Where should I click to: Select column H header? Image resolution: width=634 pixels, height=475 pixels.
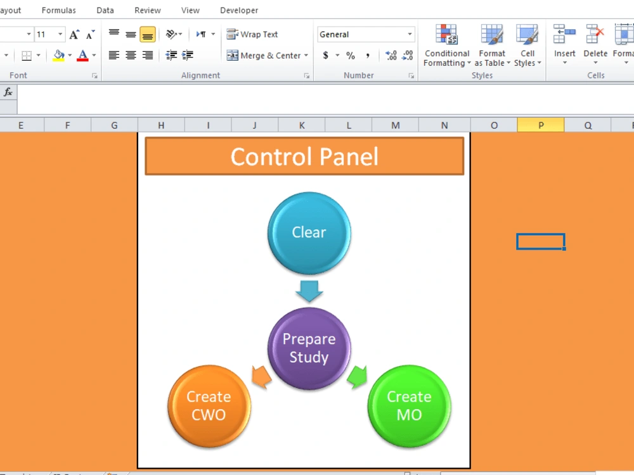pos(161,125)
